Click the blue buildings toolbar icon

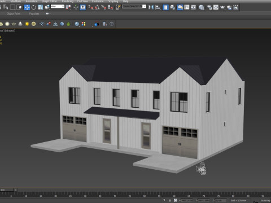pyautogui.click(x=105, y=24)
